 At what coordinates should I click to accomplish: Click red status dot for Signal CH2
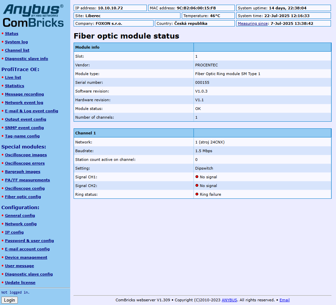pos(197,186)
